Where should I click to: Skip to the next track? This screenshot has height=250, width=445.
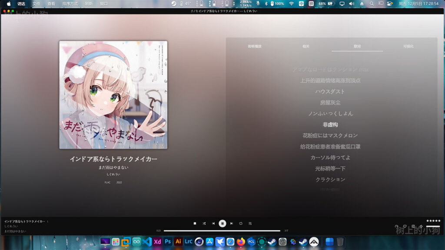coord(232,224)
